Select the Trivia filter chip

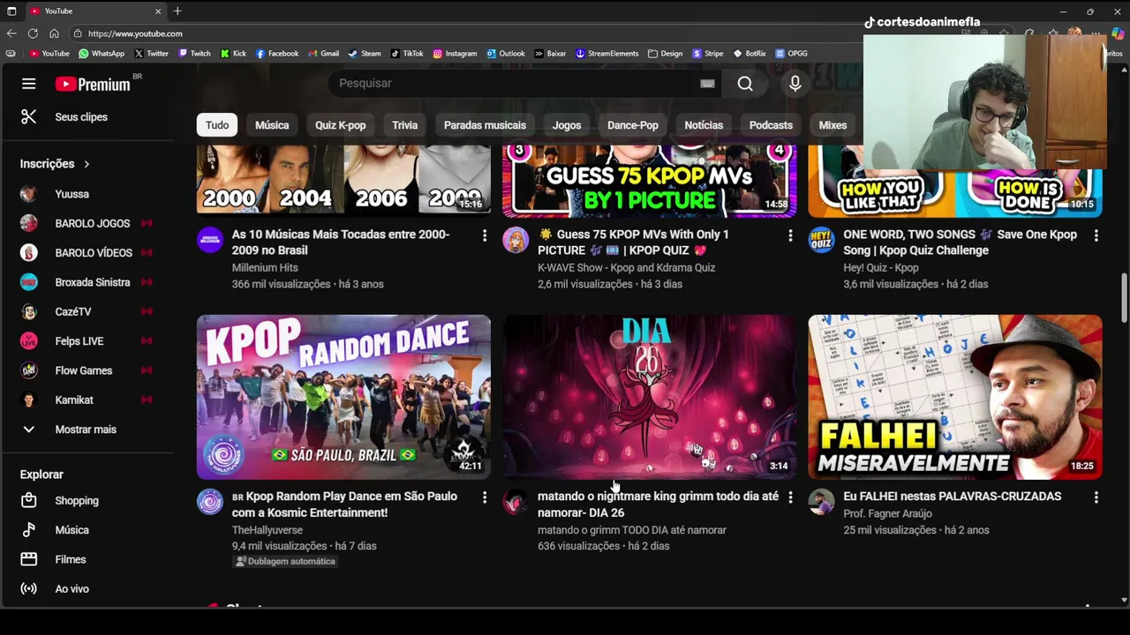click(x=405, y=125)
